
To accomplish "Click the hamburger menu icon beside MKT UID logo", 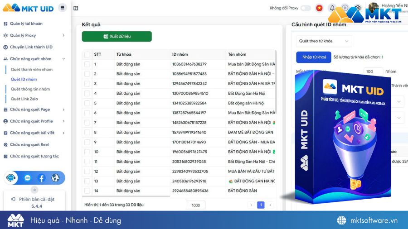I will (x=63, y=8).
